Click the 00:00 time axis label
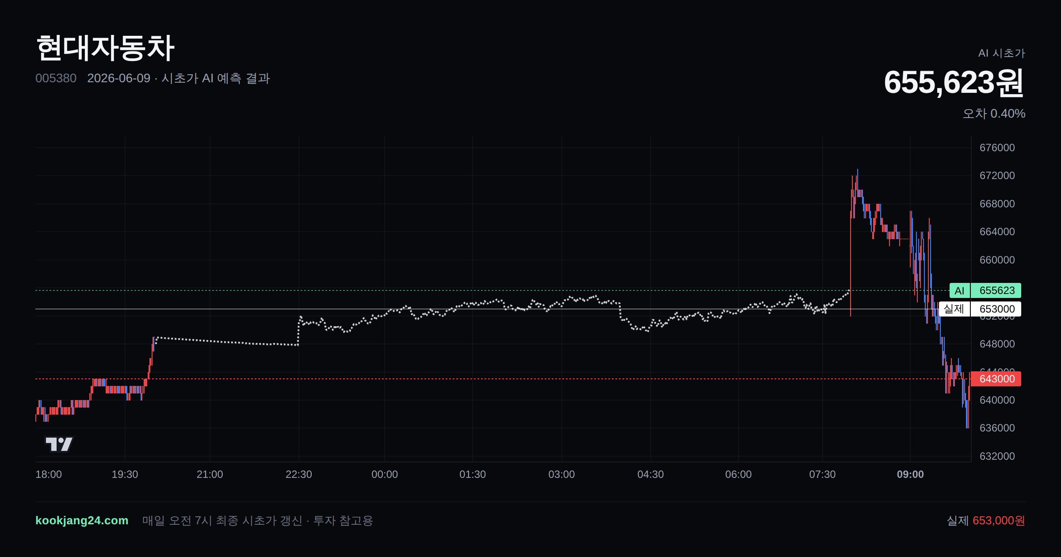1061x557 pixels. pos(385,474)
